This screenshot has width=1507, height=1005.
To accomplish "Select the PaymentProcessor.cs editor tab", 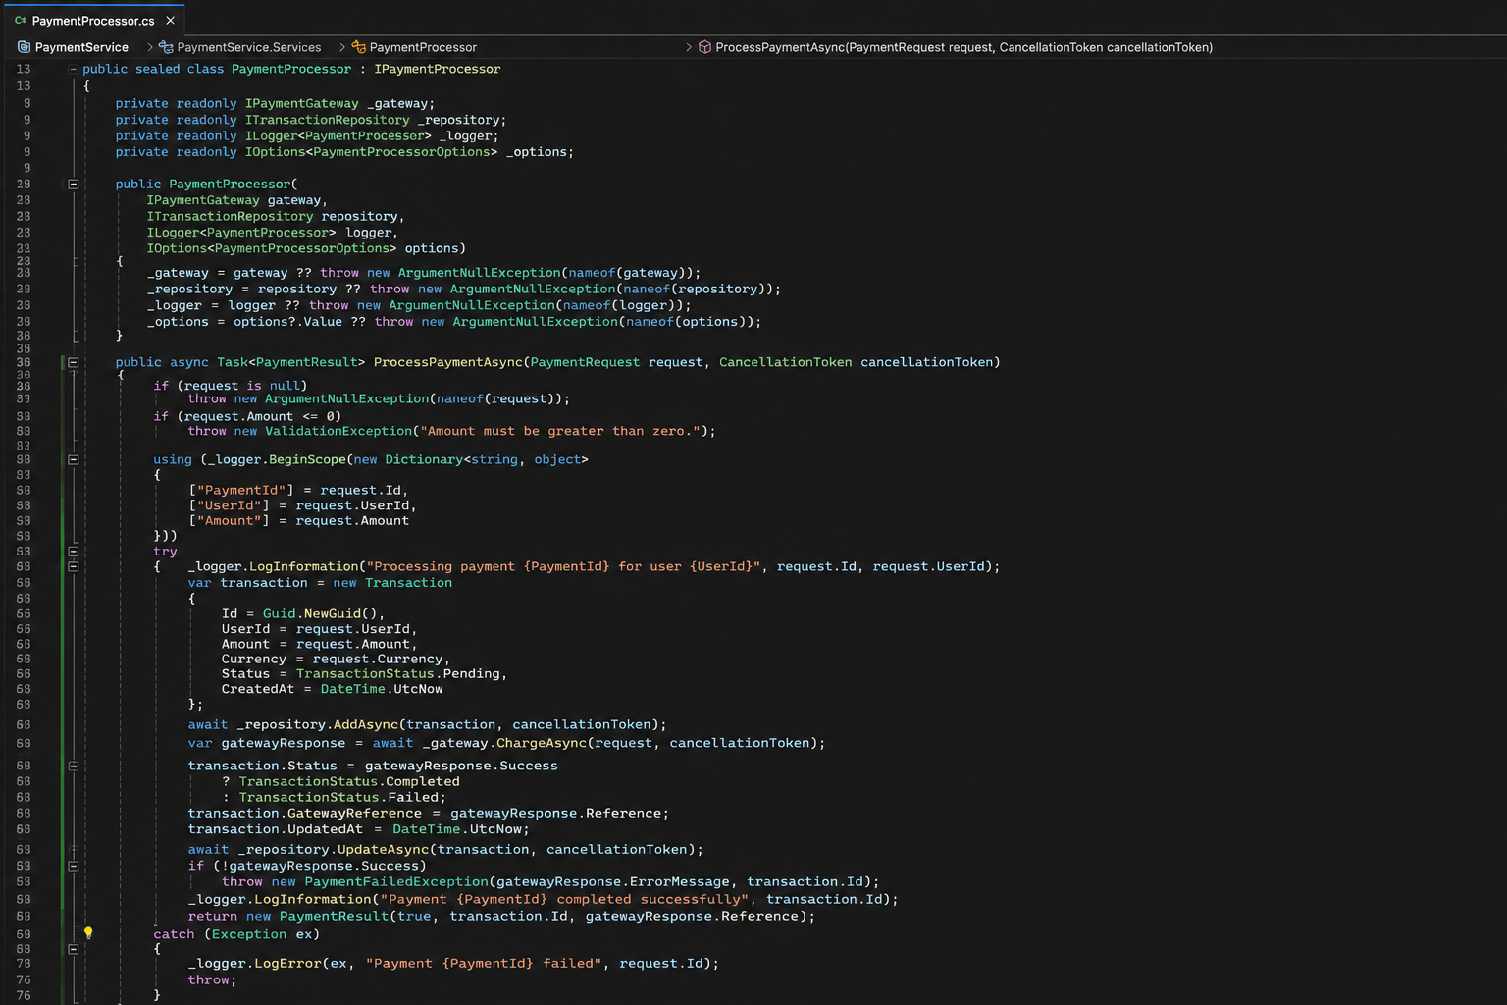I will tap(92, 20).
